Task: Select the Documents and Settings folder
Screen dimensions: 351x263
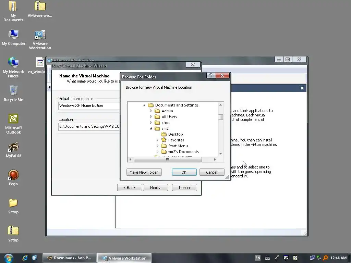Action: [x=177, y=105]
